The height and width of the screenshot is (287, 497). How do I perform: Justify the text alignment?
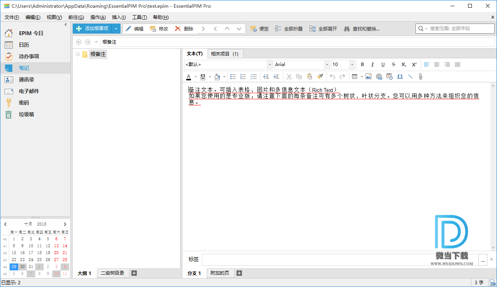pyautogui.click(x=458, y=65)
